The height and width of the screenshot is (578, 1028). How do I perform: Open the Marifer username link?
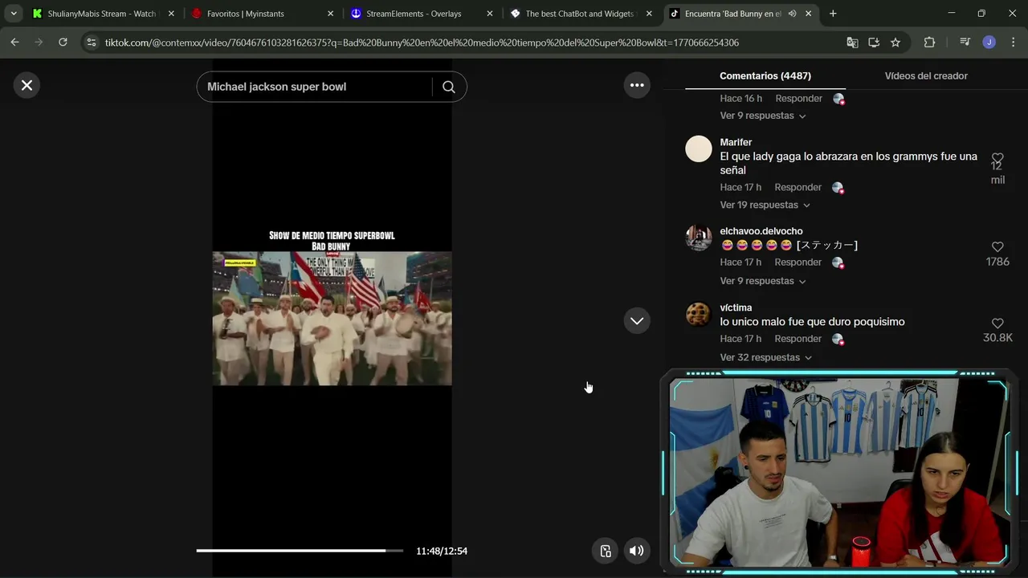tap(736, 142)
